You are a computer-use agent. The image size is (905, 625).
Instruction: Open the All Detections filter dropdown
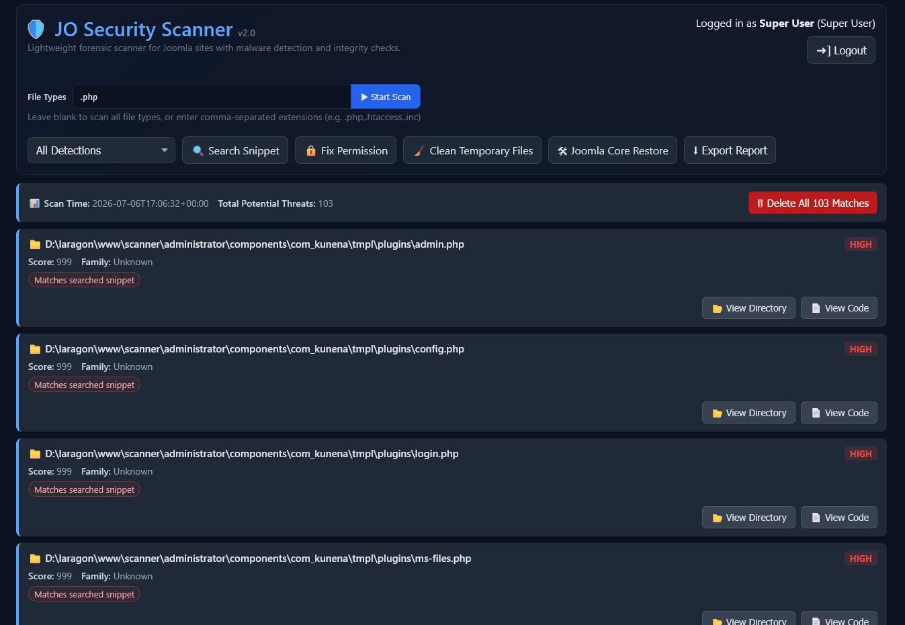pos(101,150)
